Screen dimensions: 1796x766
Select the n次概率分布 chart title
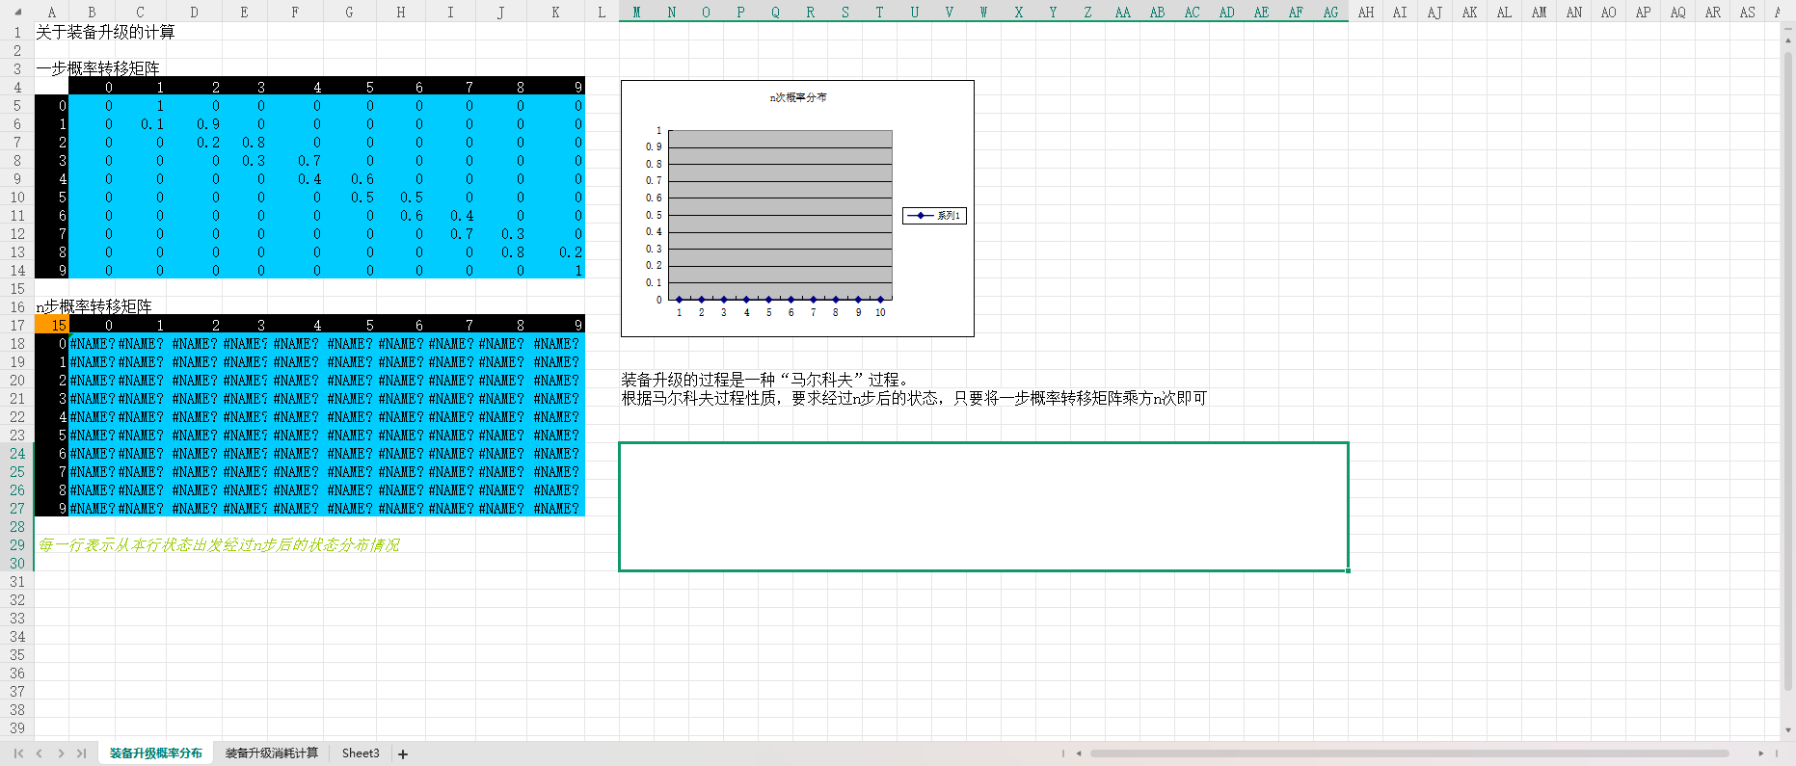[x=797, y=97]
